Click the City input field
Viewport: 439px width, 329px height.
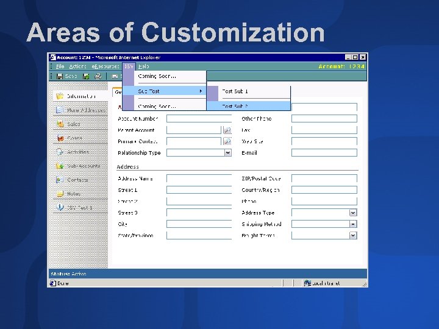tap(199, 224)
